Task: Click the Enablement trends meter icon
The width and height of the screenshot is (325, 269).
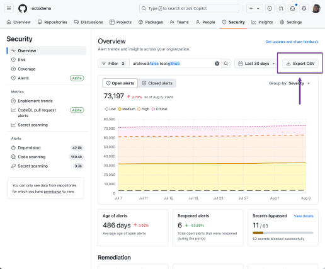Action: [x=13, y=101]
